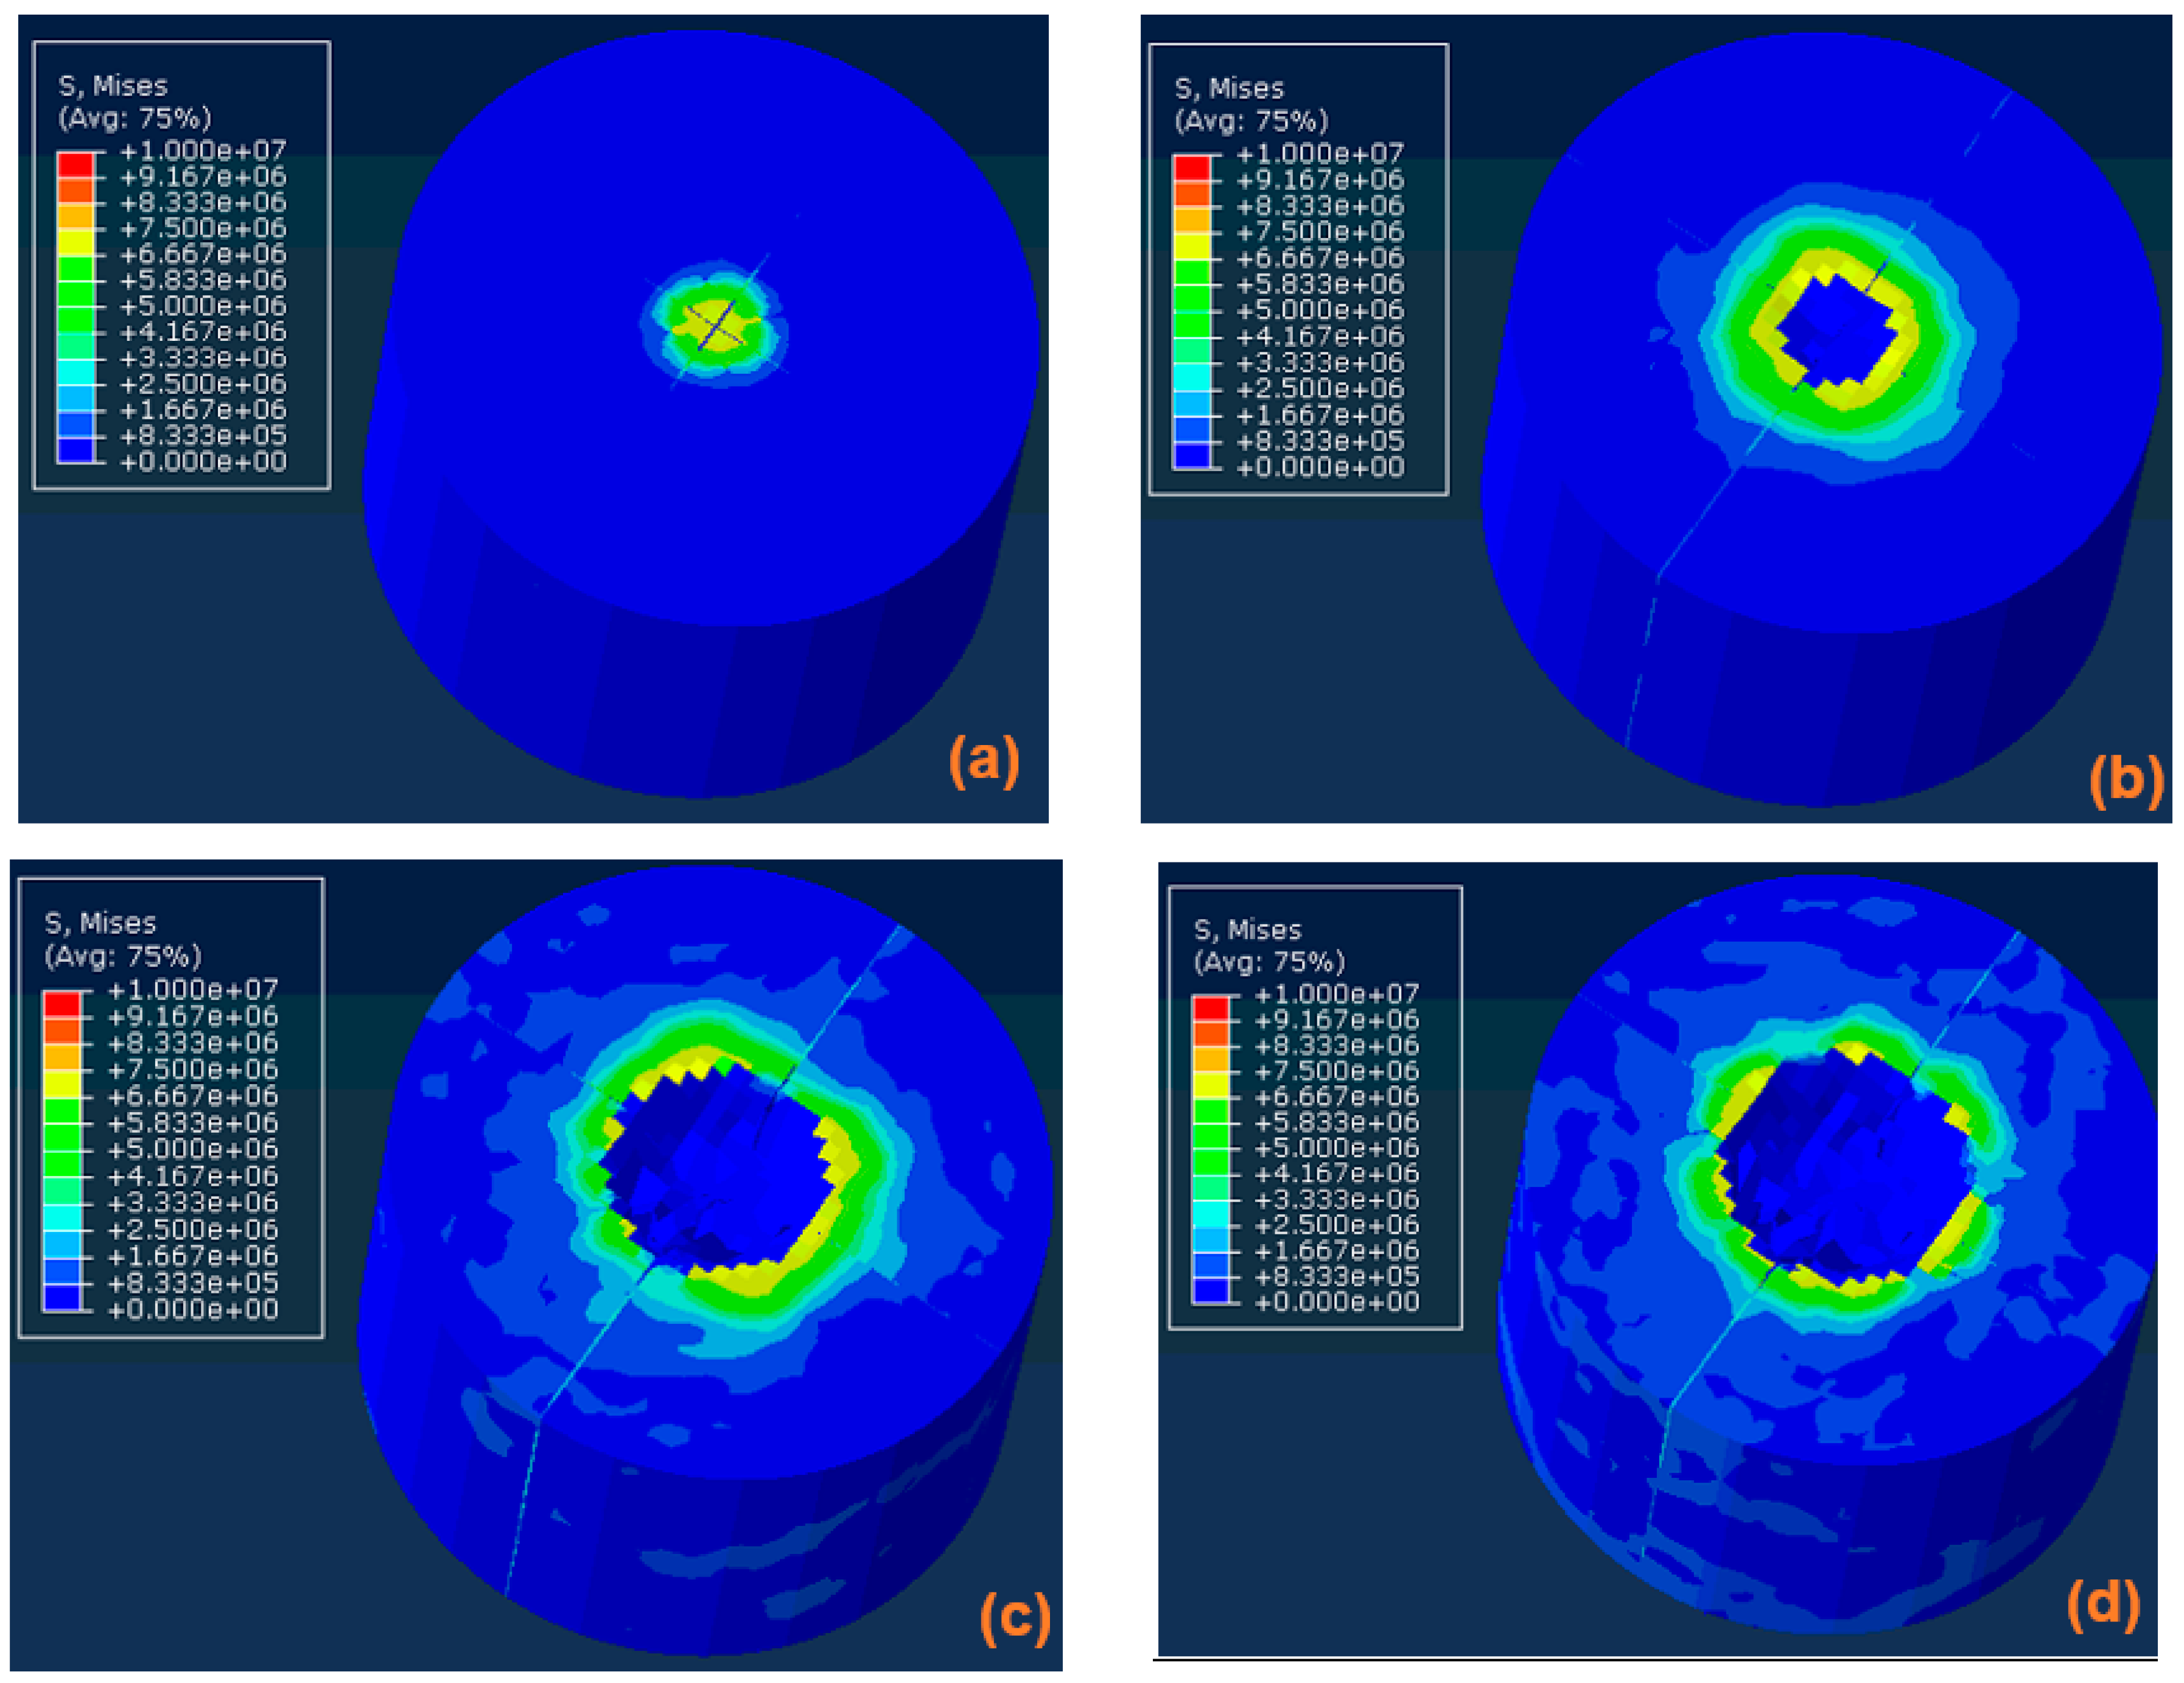The height and width of the screenshot is (1683, 2184).
Task: Click cyan legend swatch in panel (d)
Action: 1210,1213
